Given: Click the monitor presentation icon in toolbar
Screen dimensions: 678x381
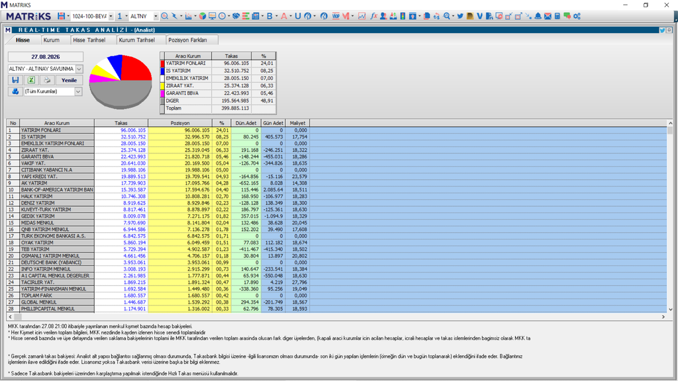Looking at the screenshot, I should (212, 16).
